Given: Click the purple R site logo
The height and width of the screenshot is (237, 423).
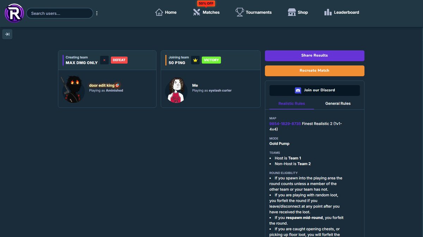Looking at the screenshot, I should pos(14,13).
